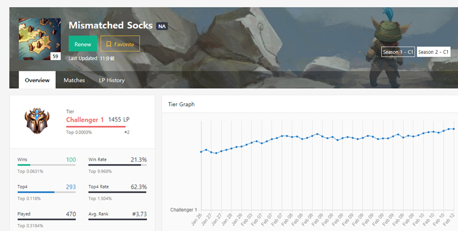Click the first data point on the tier graph
The width and height of the screenshot is (458, 231).
tap(201, 152)
